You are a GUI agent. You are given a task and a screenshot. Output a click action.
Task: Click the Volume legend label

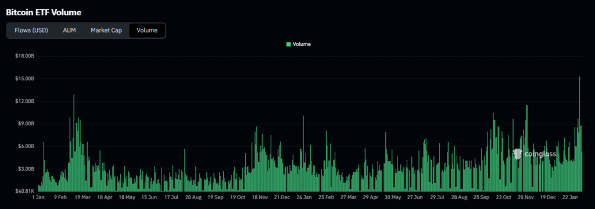pyautogui.click(x=302, y=44)
